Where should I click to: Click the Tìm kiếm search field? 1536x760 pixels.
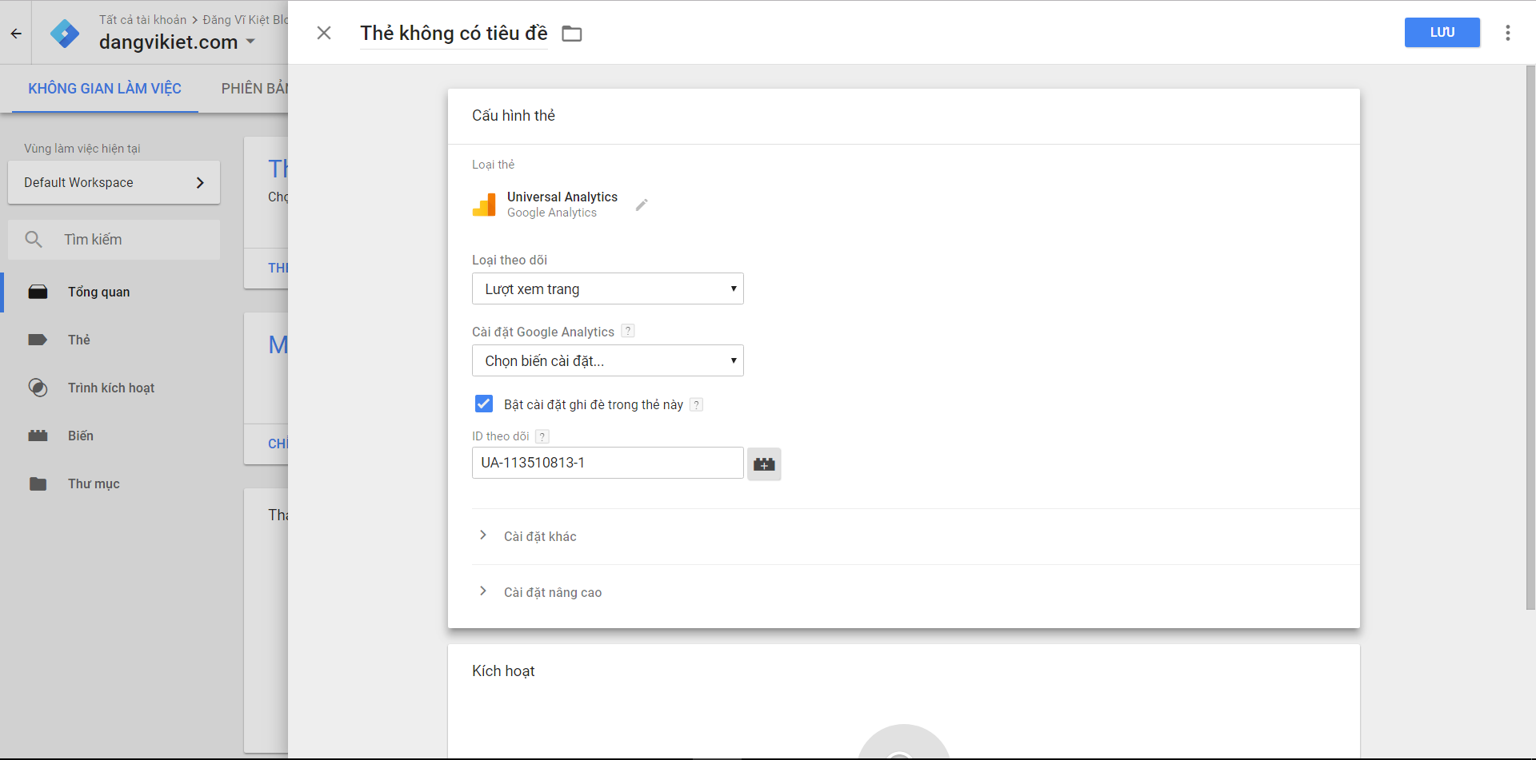click(x=114, y=240)
